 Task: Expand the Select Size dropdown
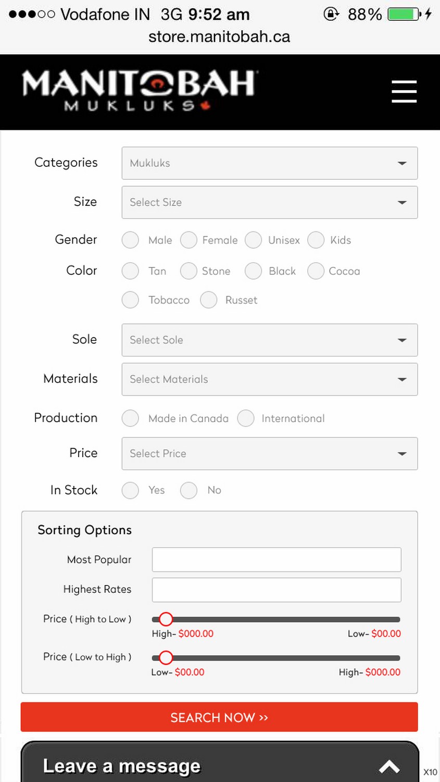[x=269, y=202]
